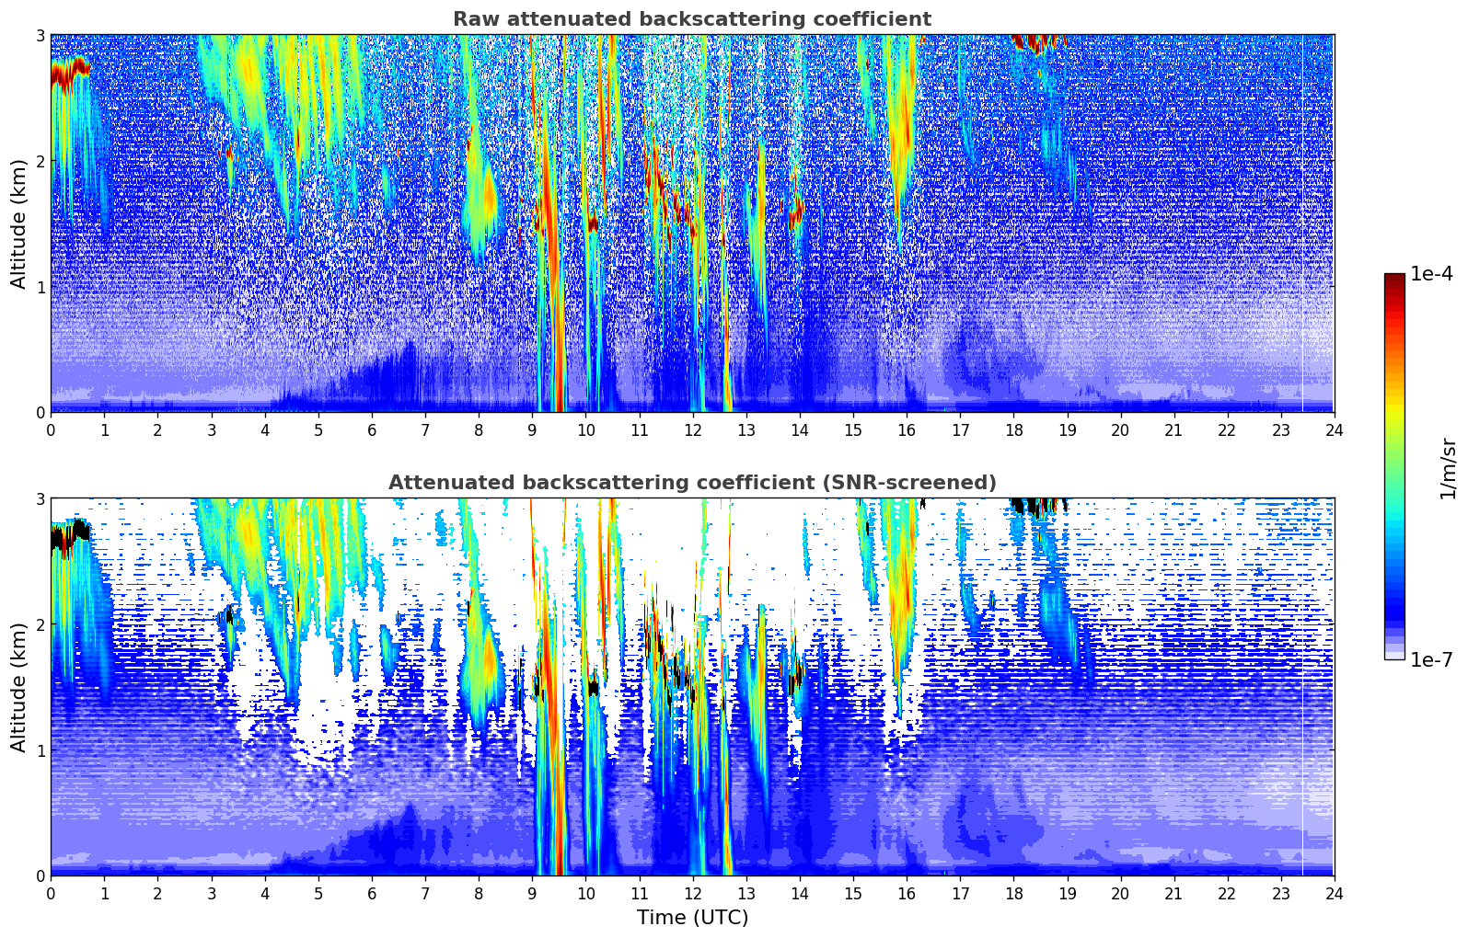The height and width of the screenshot is (938, 1468).
Task: Click the bottom plot 'Altitude (km)' label
Action: coord(18,687)
